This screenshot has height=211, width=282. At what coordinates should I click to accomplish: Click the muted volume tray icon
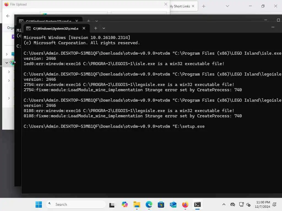point(248,204)
